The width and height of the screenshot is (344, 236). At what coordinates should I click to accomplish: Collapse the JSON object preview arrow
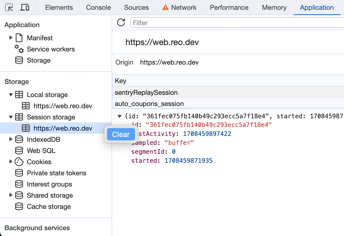tap(120, 116)
